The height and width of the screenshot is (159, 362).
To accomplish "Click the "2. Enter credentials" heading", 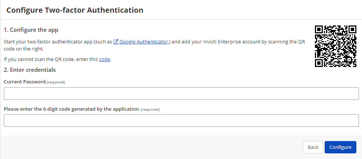I will click(x=30, y=70).
